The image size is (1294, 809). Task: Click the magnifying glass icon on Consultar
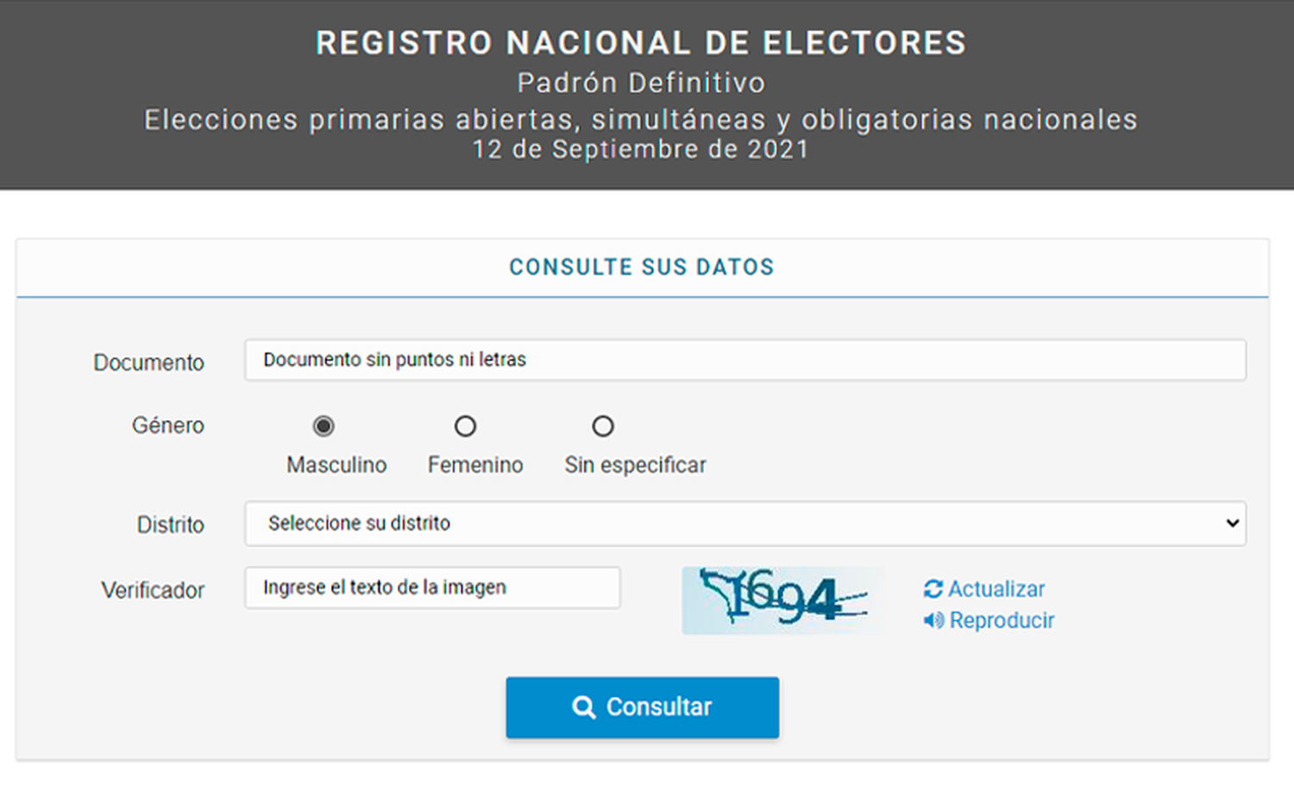[584, 707]
